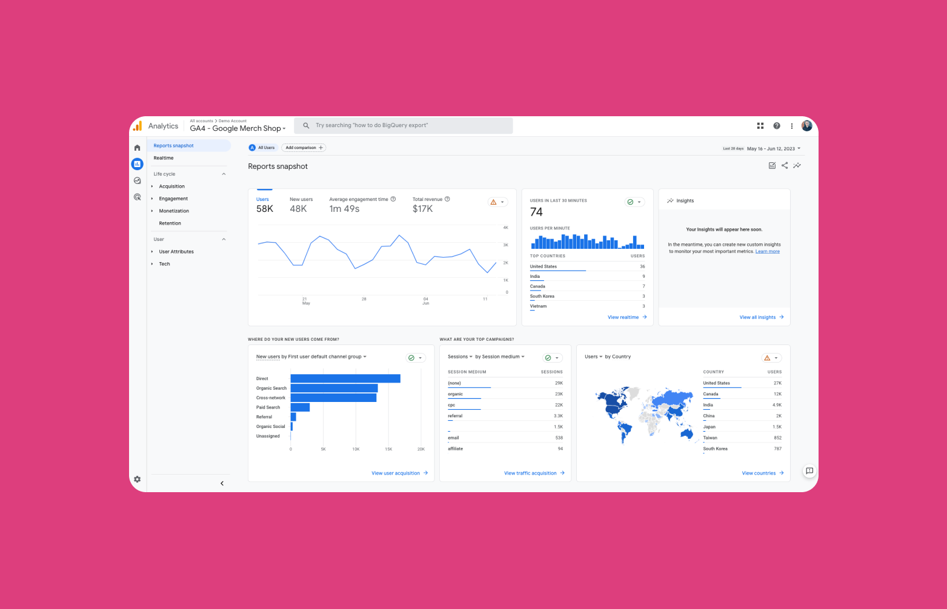Click the warning triangle on the Users card

click(x=494, y=202)
